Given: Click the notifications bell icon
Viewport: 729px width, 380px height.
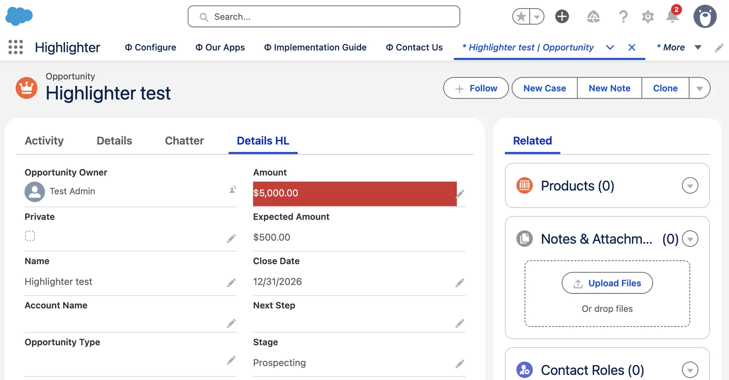Looking at the screenshot, I should (673, 16).
